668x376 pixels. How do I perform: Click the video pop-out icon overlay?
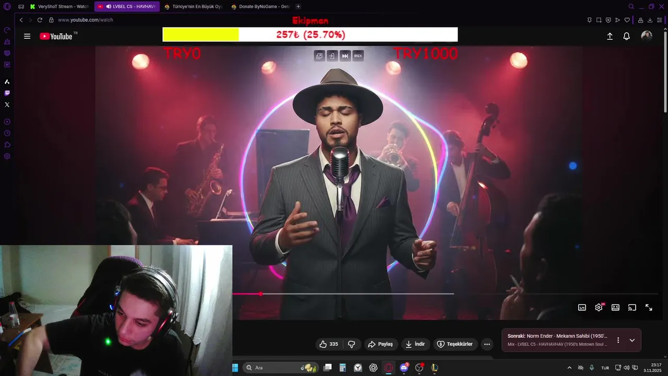tap(319, 56)
